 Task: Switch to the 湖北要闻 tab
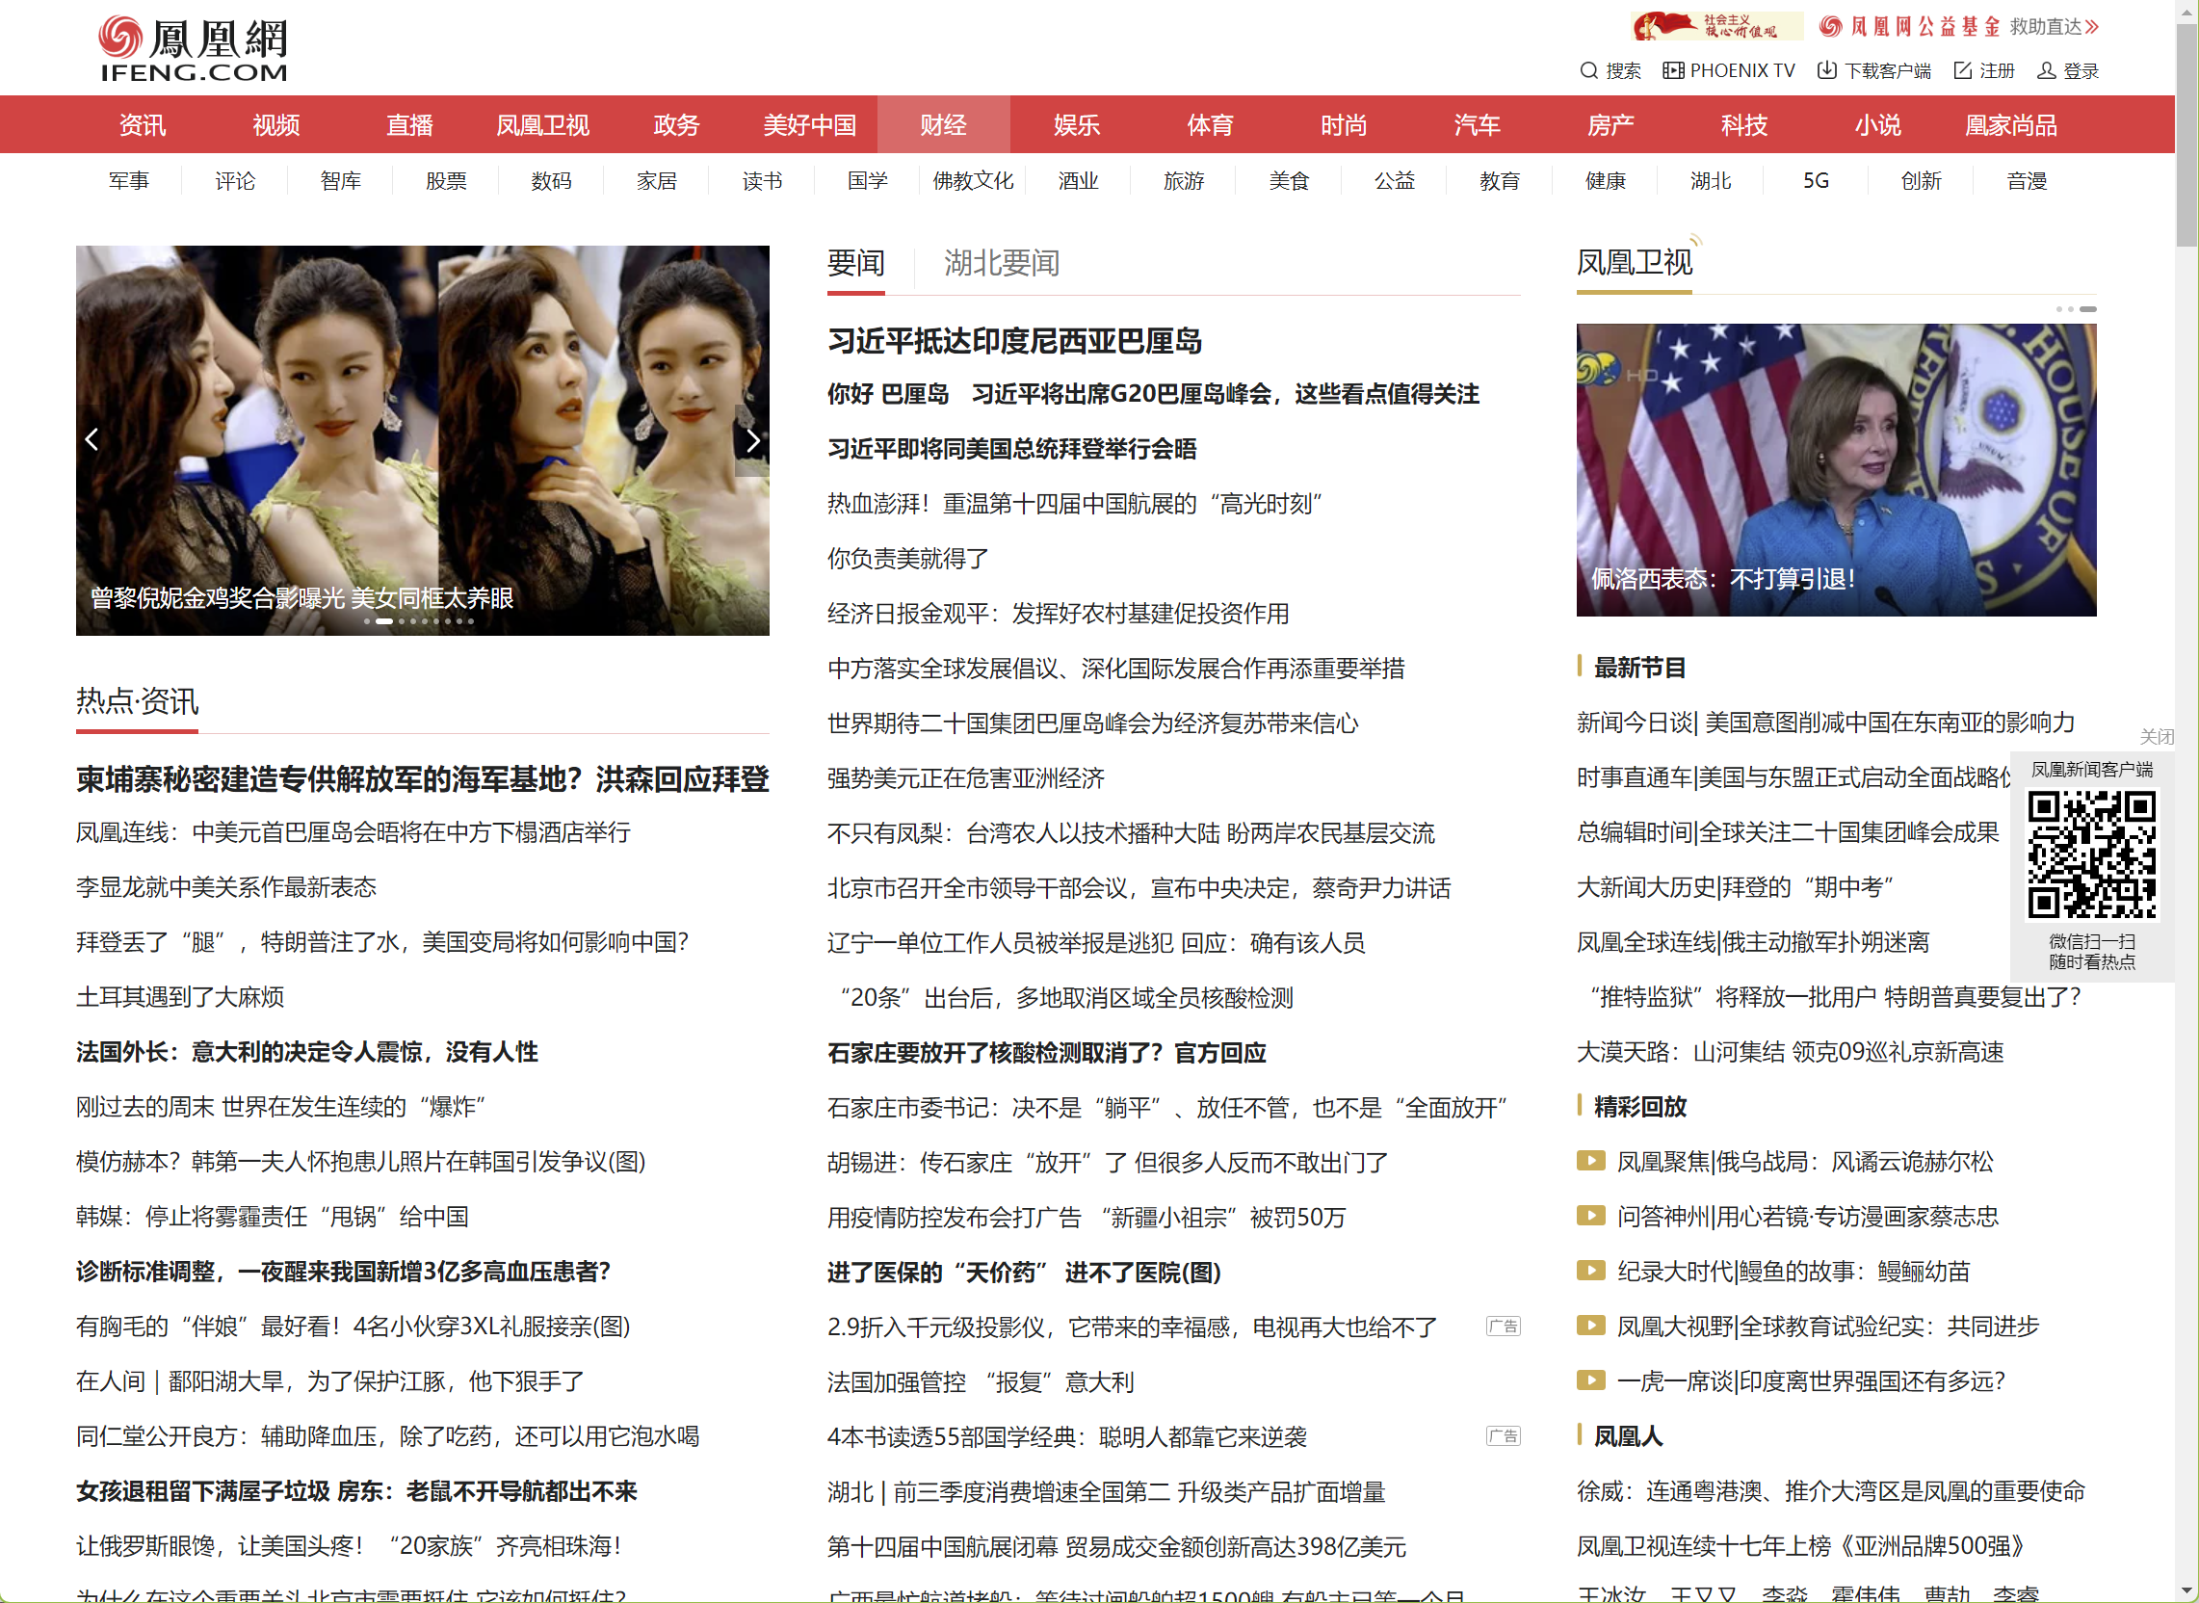[1000, 263]
